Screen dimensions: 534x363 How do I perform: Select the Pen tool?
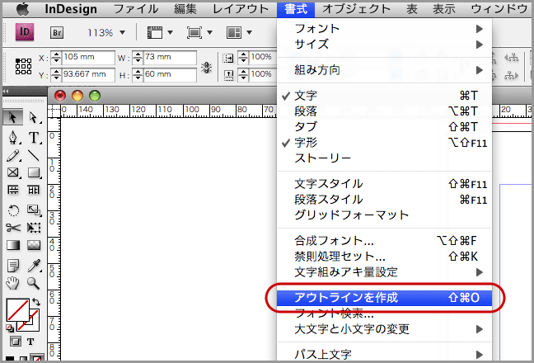pos(12,137)
